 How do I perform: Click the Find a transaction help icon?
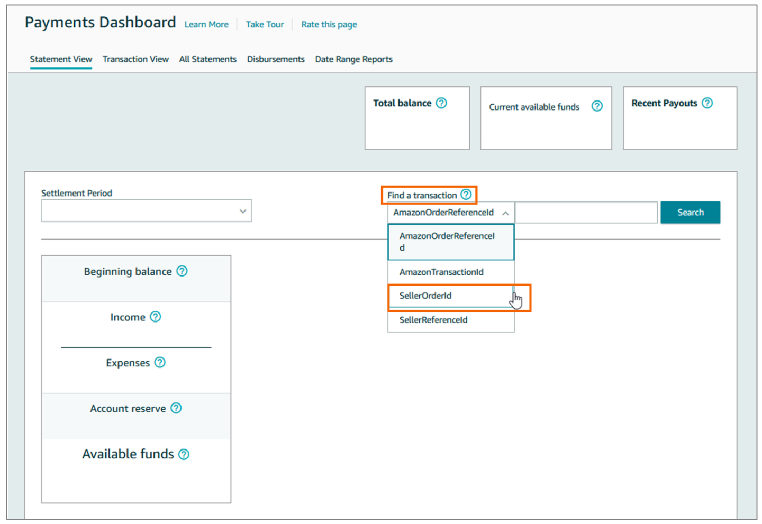click(x=466, y=195)
